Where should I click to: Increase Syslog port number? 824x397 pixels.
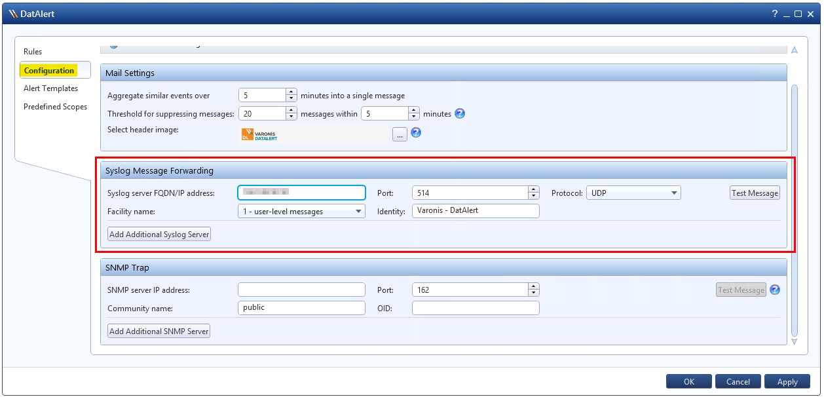coord(534,189)
